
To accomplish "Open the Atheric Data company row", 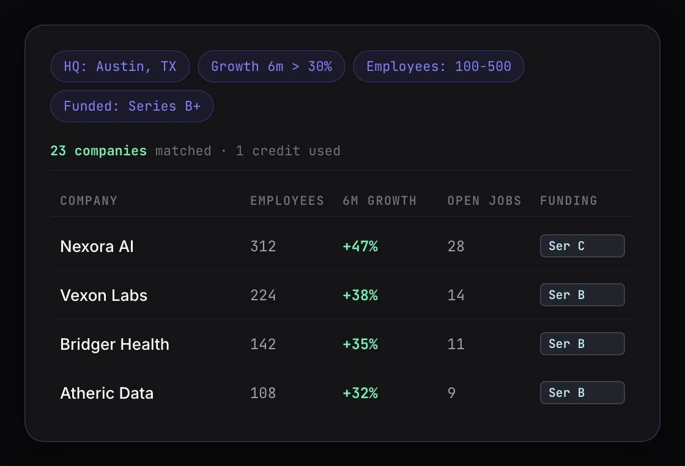I will [342, 393].
